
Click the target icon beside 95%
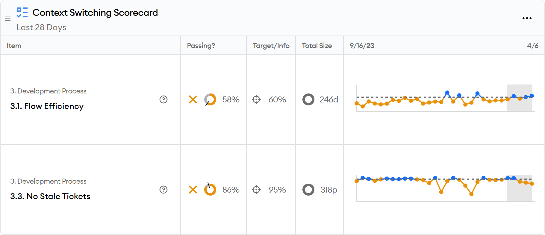pyautogui.click(x=256, y=190)
